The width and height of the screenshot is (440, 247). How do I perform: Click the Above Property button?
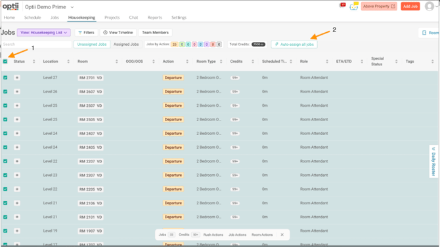(379, 6)
